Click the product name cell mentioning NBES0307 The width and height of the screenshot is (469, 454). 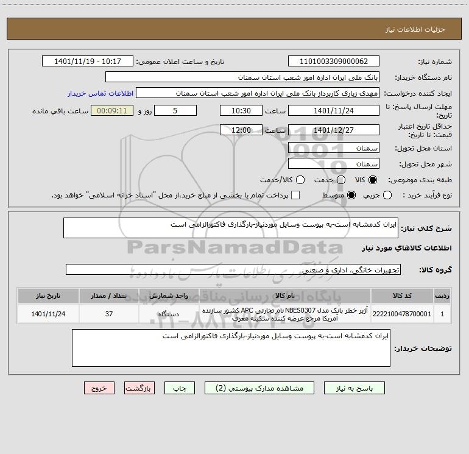(x=285, y=314)
